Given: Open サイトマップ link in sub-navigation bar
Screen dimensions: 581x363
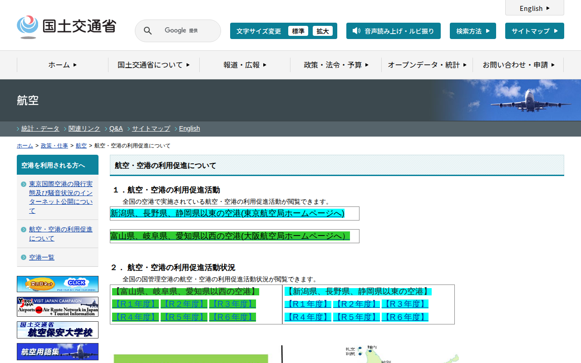Looking at the screenshot, I should coord(151,128).
